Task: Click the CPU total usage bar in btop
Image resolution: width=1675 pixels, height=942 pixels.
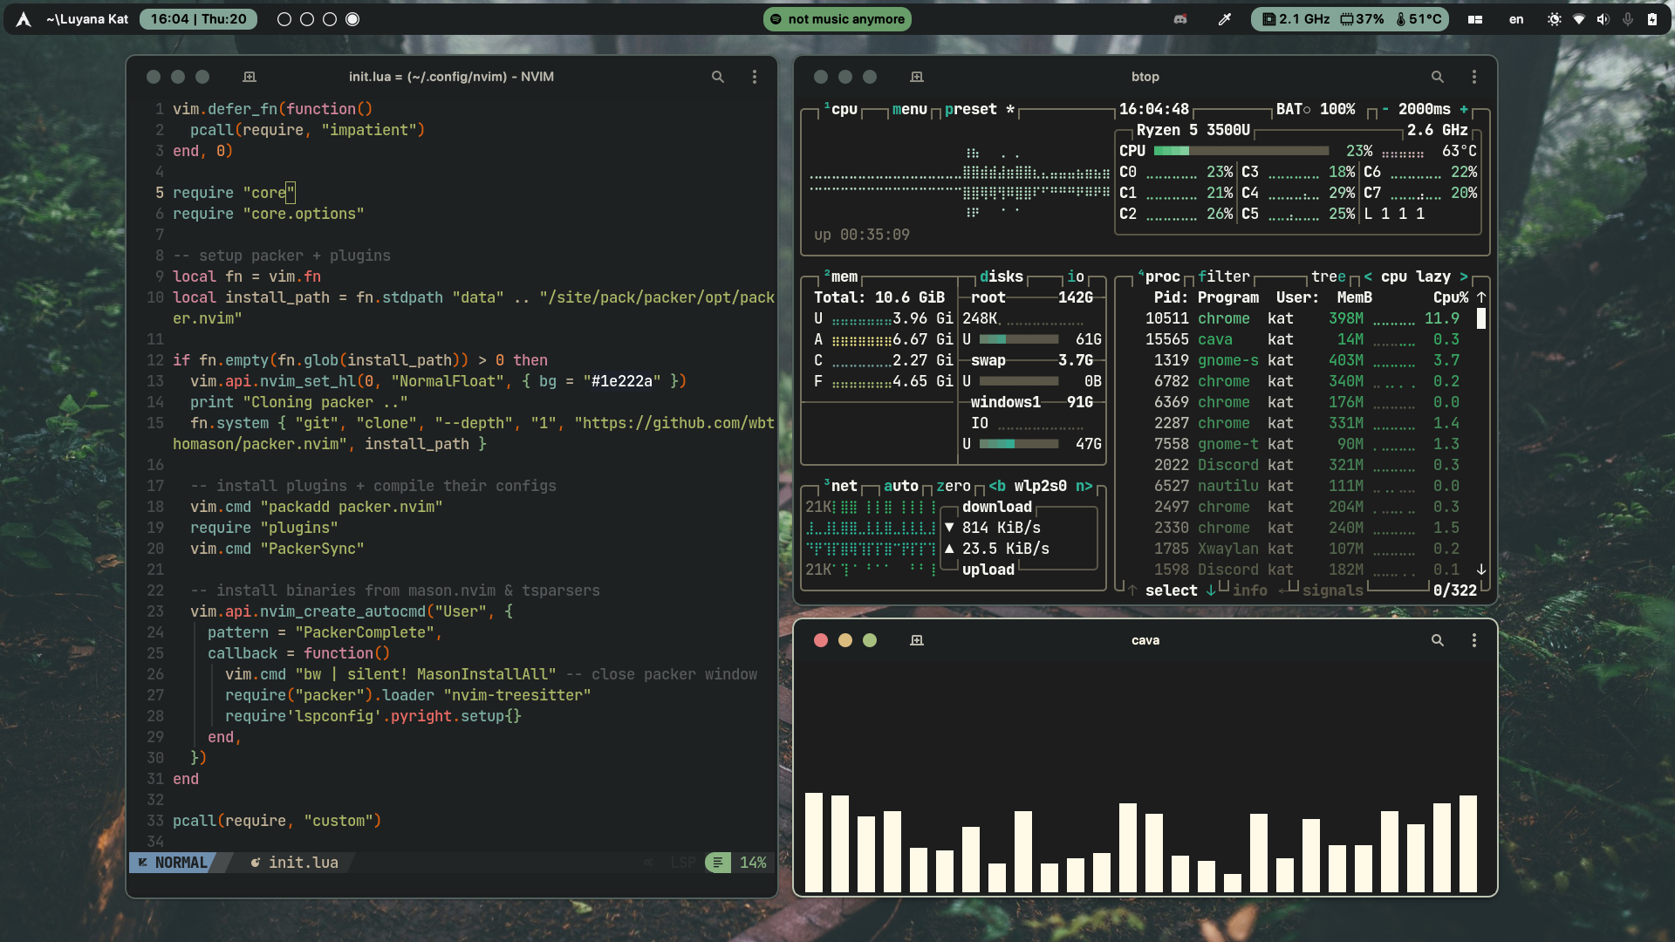Action: [1241, 151]
